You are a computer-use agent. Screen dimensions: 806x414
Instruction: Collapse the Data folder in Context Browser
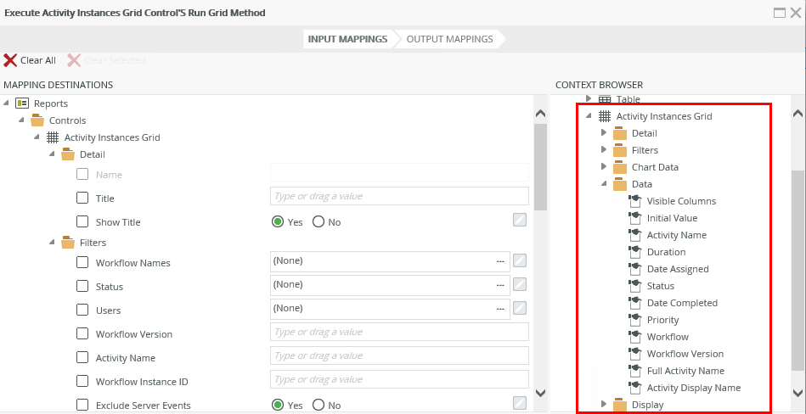pyautogui.click(x=604, y=184)
